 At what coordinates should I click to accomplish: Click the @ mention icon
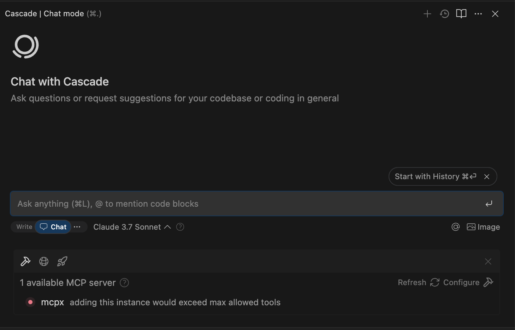click(x=456, y=227)
